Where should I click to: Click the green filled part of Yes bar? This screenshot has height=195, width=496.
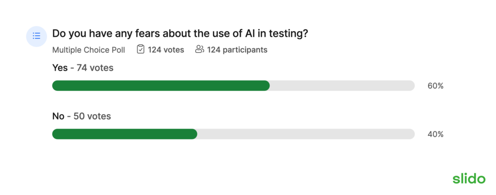(x=160, y=86)
